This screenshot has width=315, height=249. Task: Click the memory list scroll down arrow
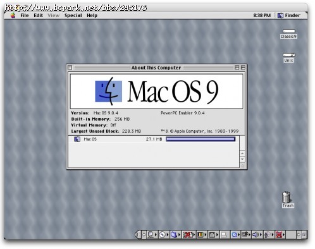pyautogui.click(x=242, y=159)
